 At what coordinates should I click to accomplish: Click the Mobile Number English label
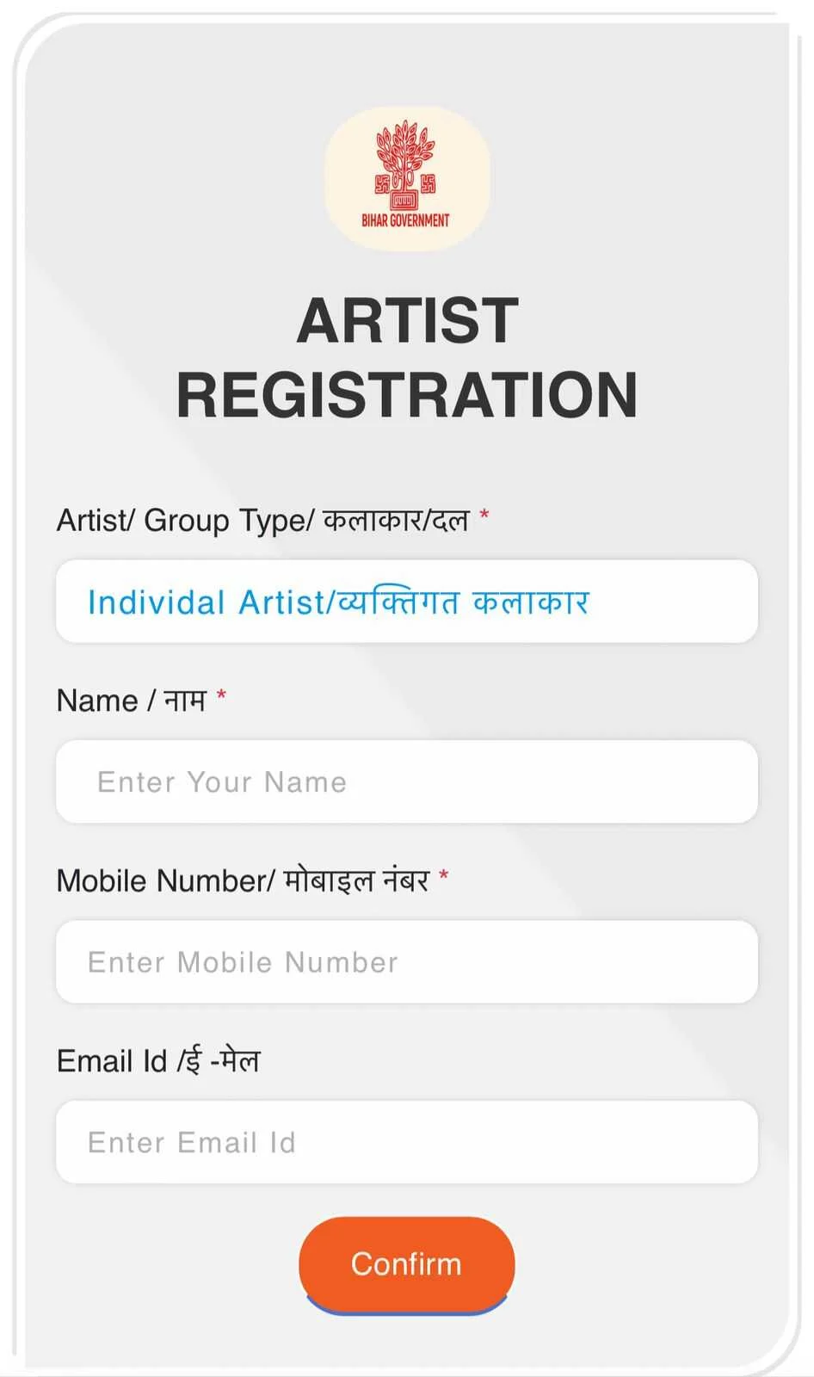coord(166,880)
